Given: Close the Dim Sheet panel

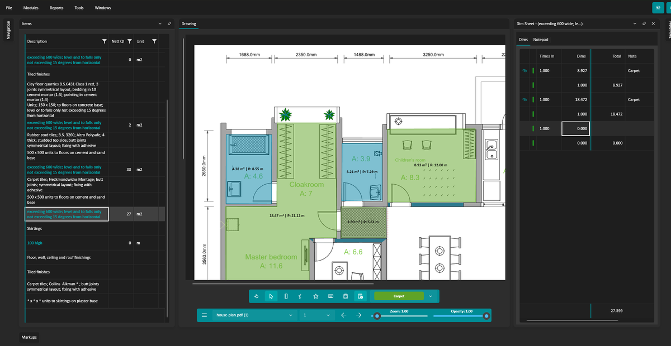Looking at the screenshot, I should (x=653, y=23).
